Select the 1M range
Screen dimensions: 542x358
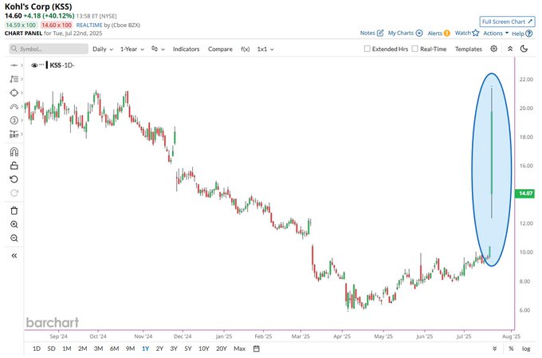coord(67,348)
